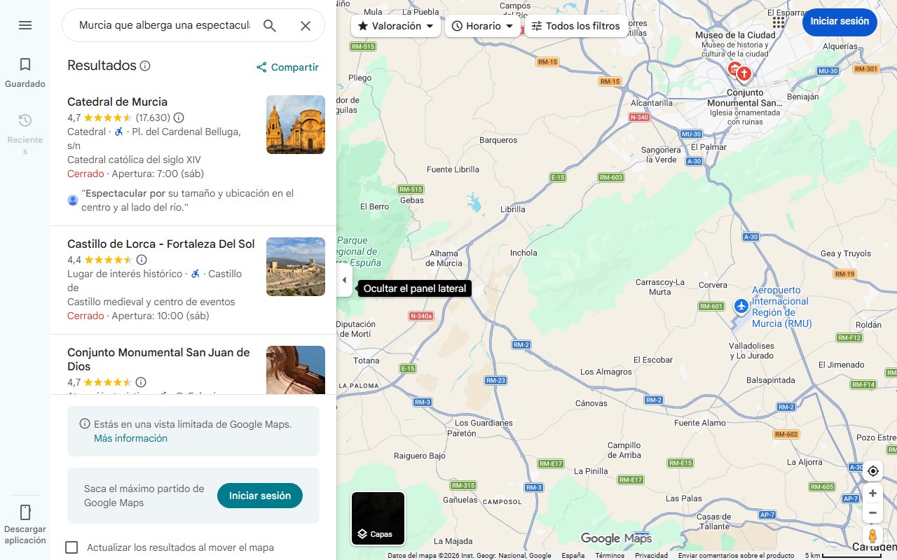This screenshot has height=560, width=897.
Task: Click the teal Iniciar sesión button
Action: (259, 496)
